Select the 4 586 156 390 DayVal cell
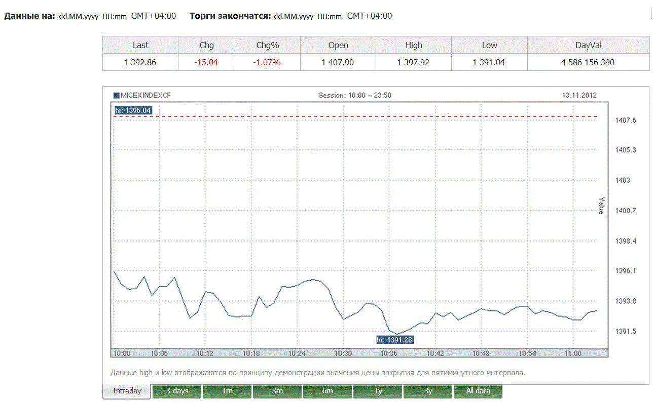This screenshot has width=654, height=403. 588,63
